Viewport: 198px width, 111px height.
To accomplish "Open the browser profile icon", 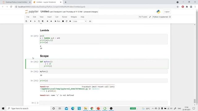I will tap(191, 7).
